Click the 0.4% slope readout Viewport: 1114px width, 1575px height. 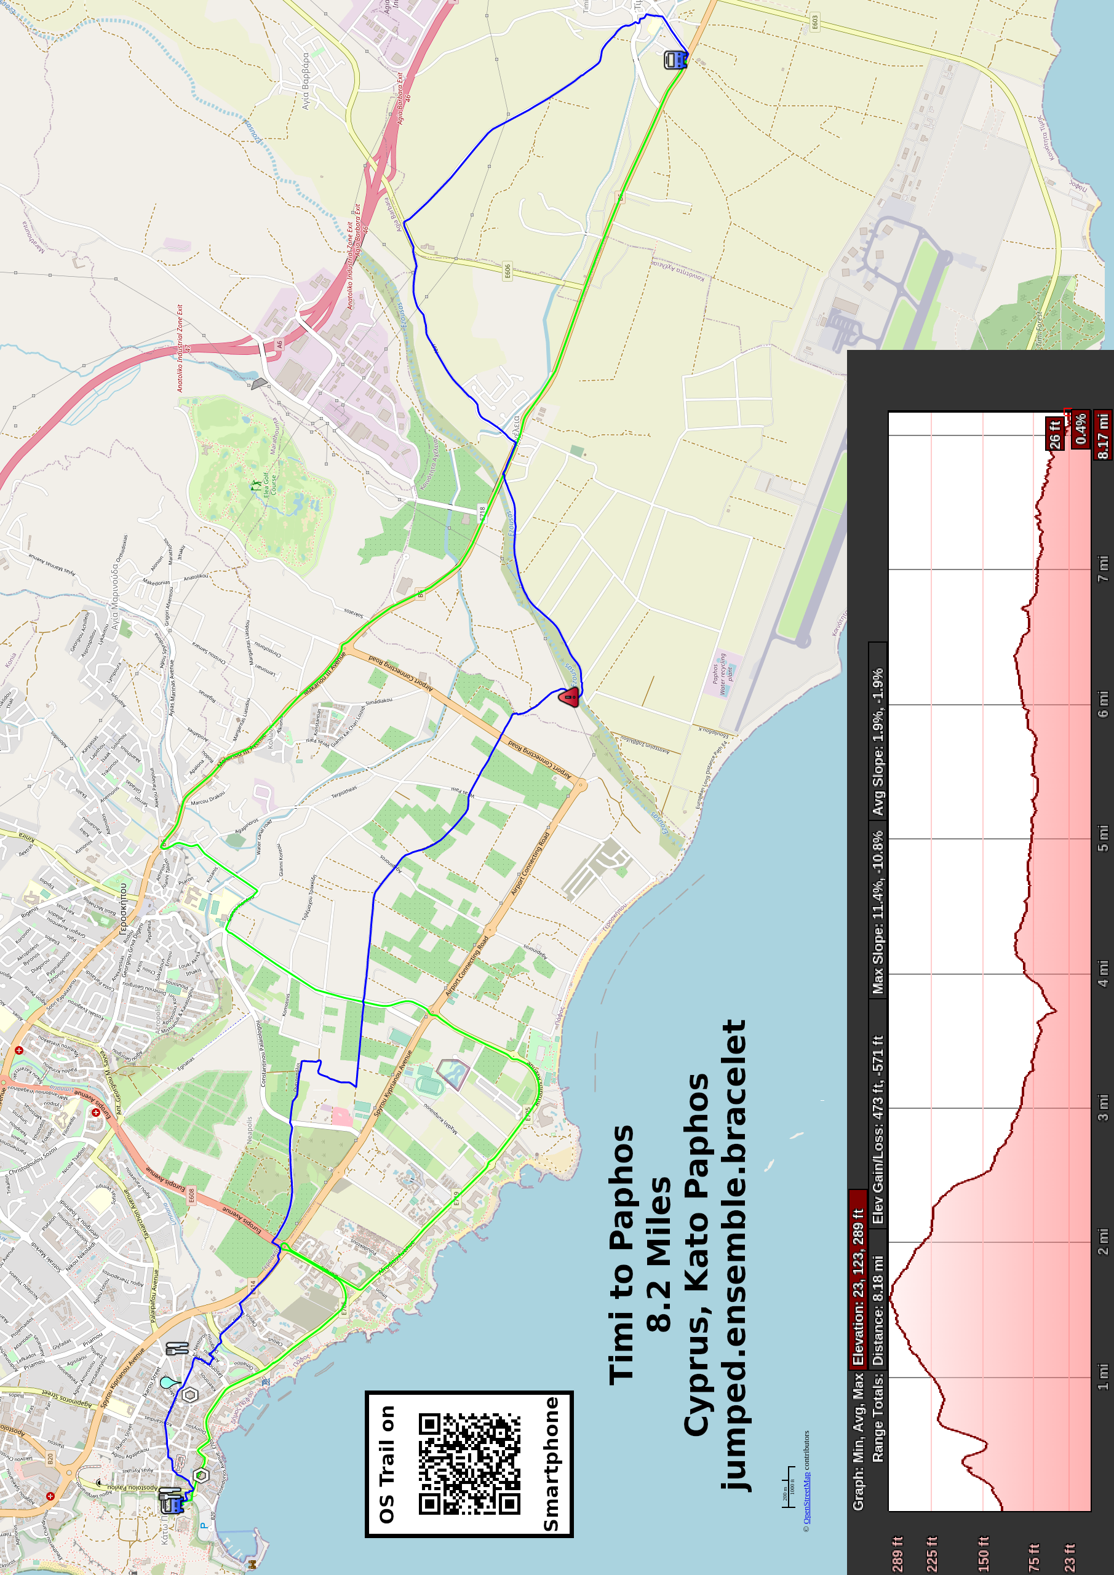(x=1080, y=429)
